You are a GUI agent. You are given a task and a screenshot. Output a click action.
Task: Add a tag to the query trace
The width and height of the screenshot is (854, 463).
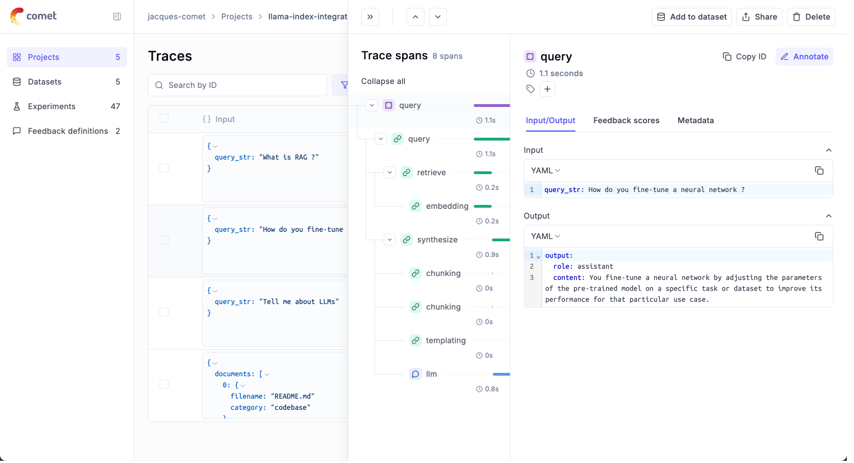pos(547,88)
